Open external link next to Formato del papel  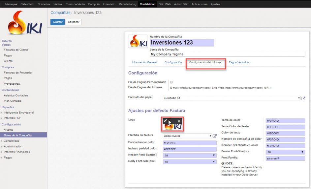(304, 97)
